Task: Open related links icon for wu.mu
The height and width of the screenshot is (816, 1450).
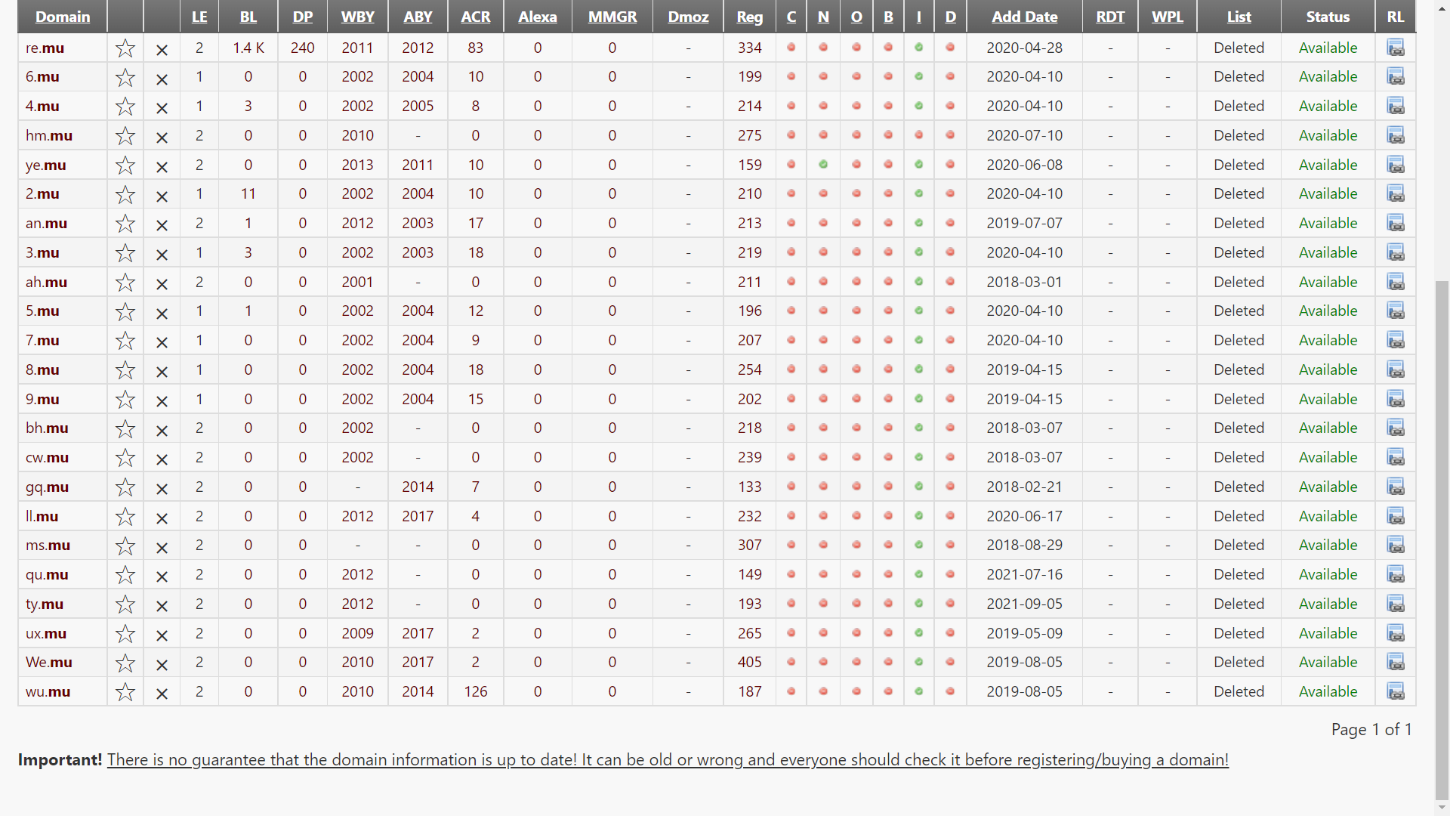Action: click(1396, 691)
